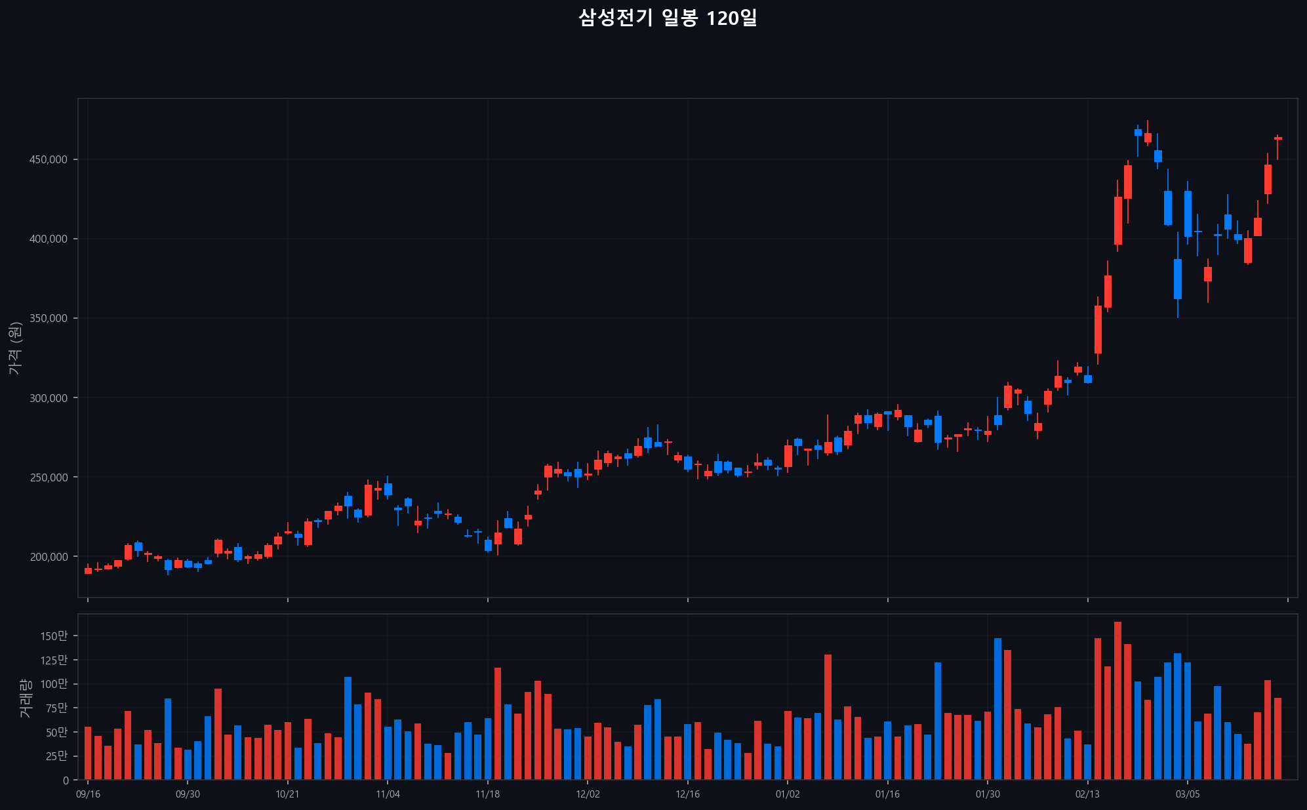
Task: Click the 350,000 price axis label
Action: (49, 318)
